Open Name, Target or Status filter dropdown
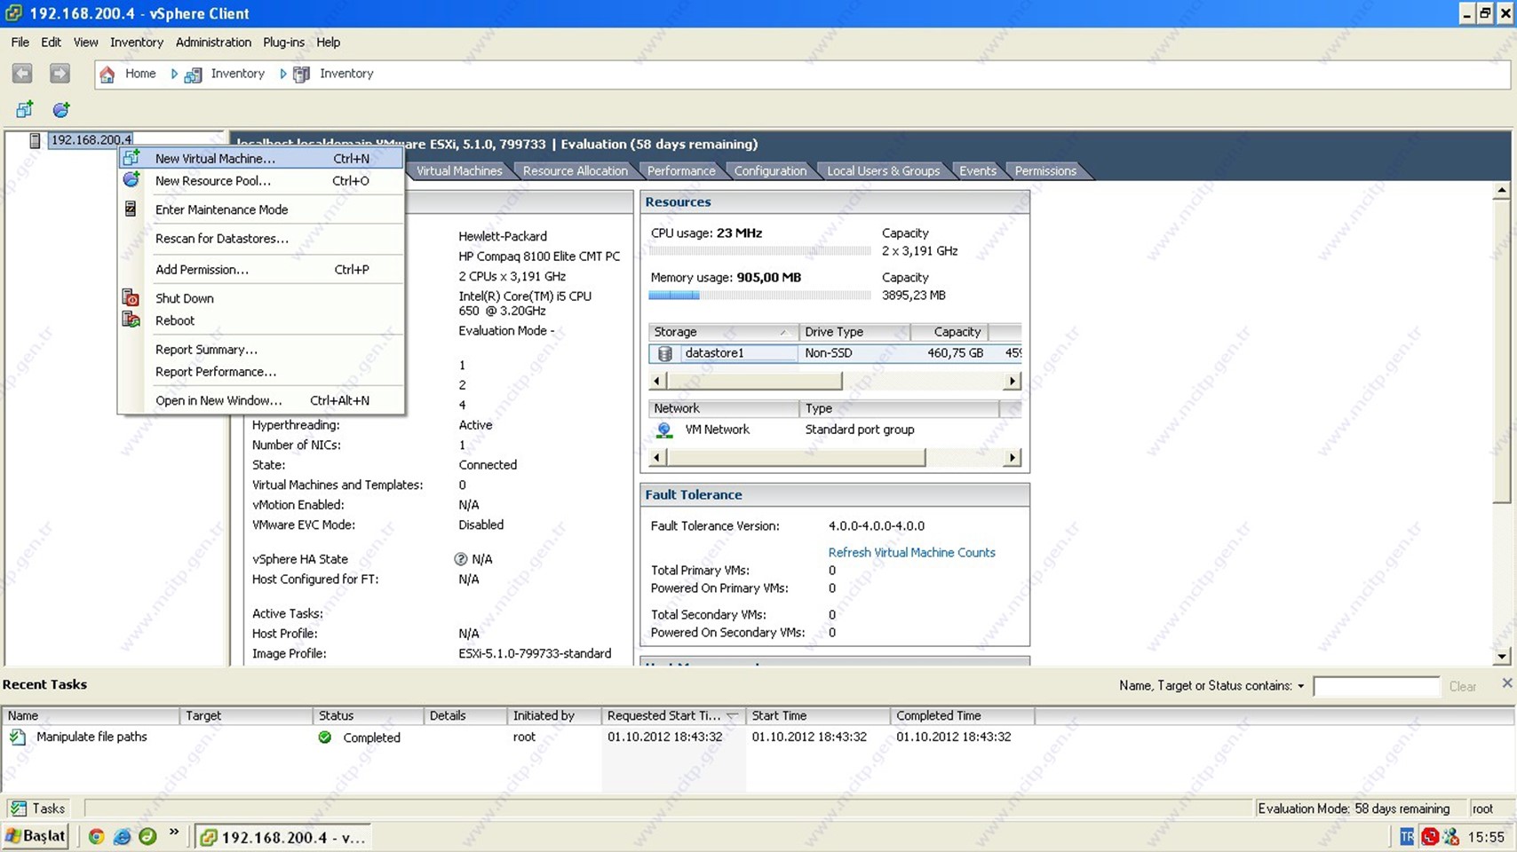 [1300, 686]
